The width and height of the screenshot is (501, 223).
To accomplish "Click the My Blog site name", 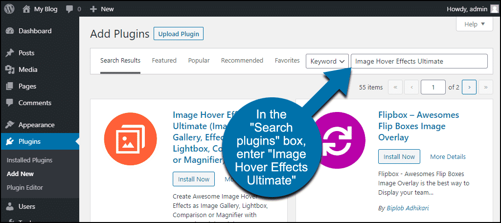I will tap(46, 9).
